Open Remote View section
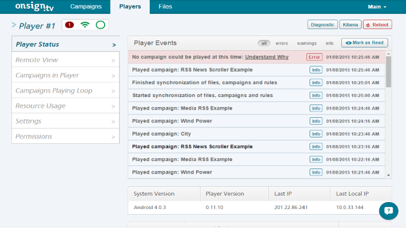This screenshot has width=406, height=228. coord(66,60)
